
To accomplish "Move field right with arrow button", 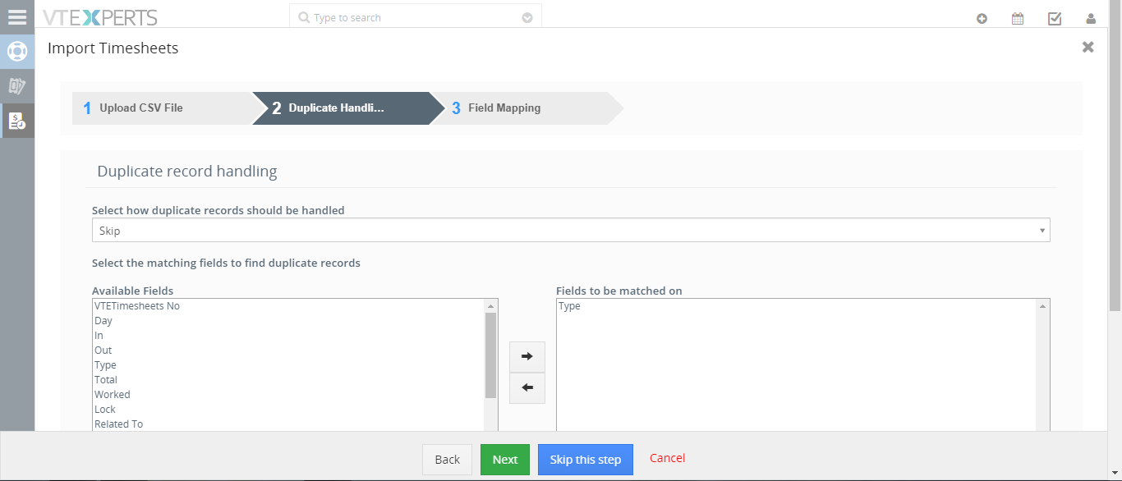I will [x=527, y=356].
